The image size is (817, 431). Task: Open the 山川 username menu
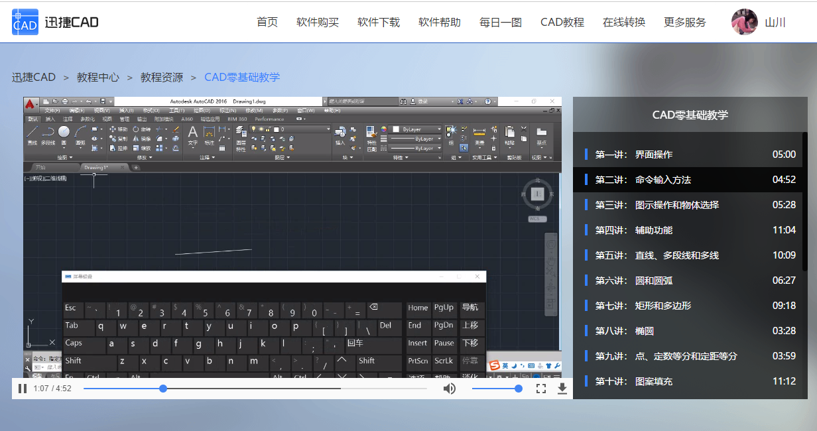[775, 22]
